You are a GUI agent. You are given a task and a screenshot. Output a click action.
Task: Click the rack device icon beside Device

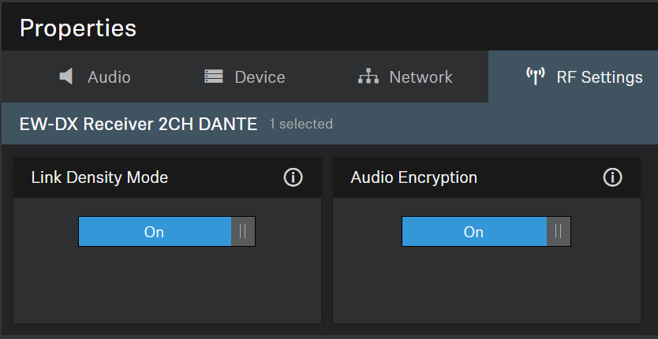tap(213, 76)
